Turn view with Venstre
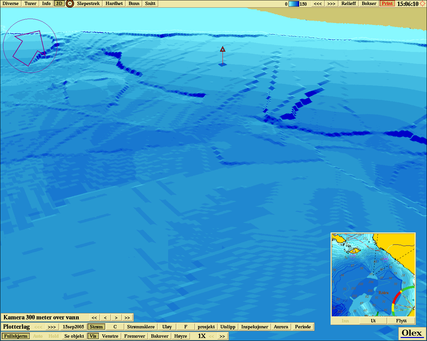427x341 pixels. (110, 336)
